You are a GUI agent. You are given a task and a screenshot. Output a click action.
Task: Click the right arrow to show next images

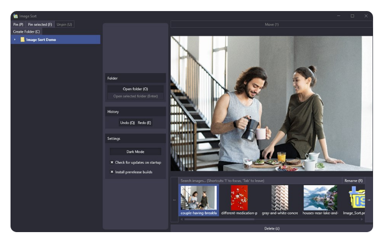click(368, 200)
